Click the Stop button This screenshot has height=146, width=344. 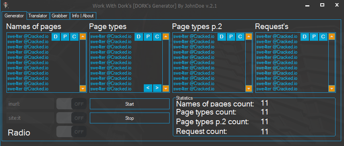(129, 118)
